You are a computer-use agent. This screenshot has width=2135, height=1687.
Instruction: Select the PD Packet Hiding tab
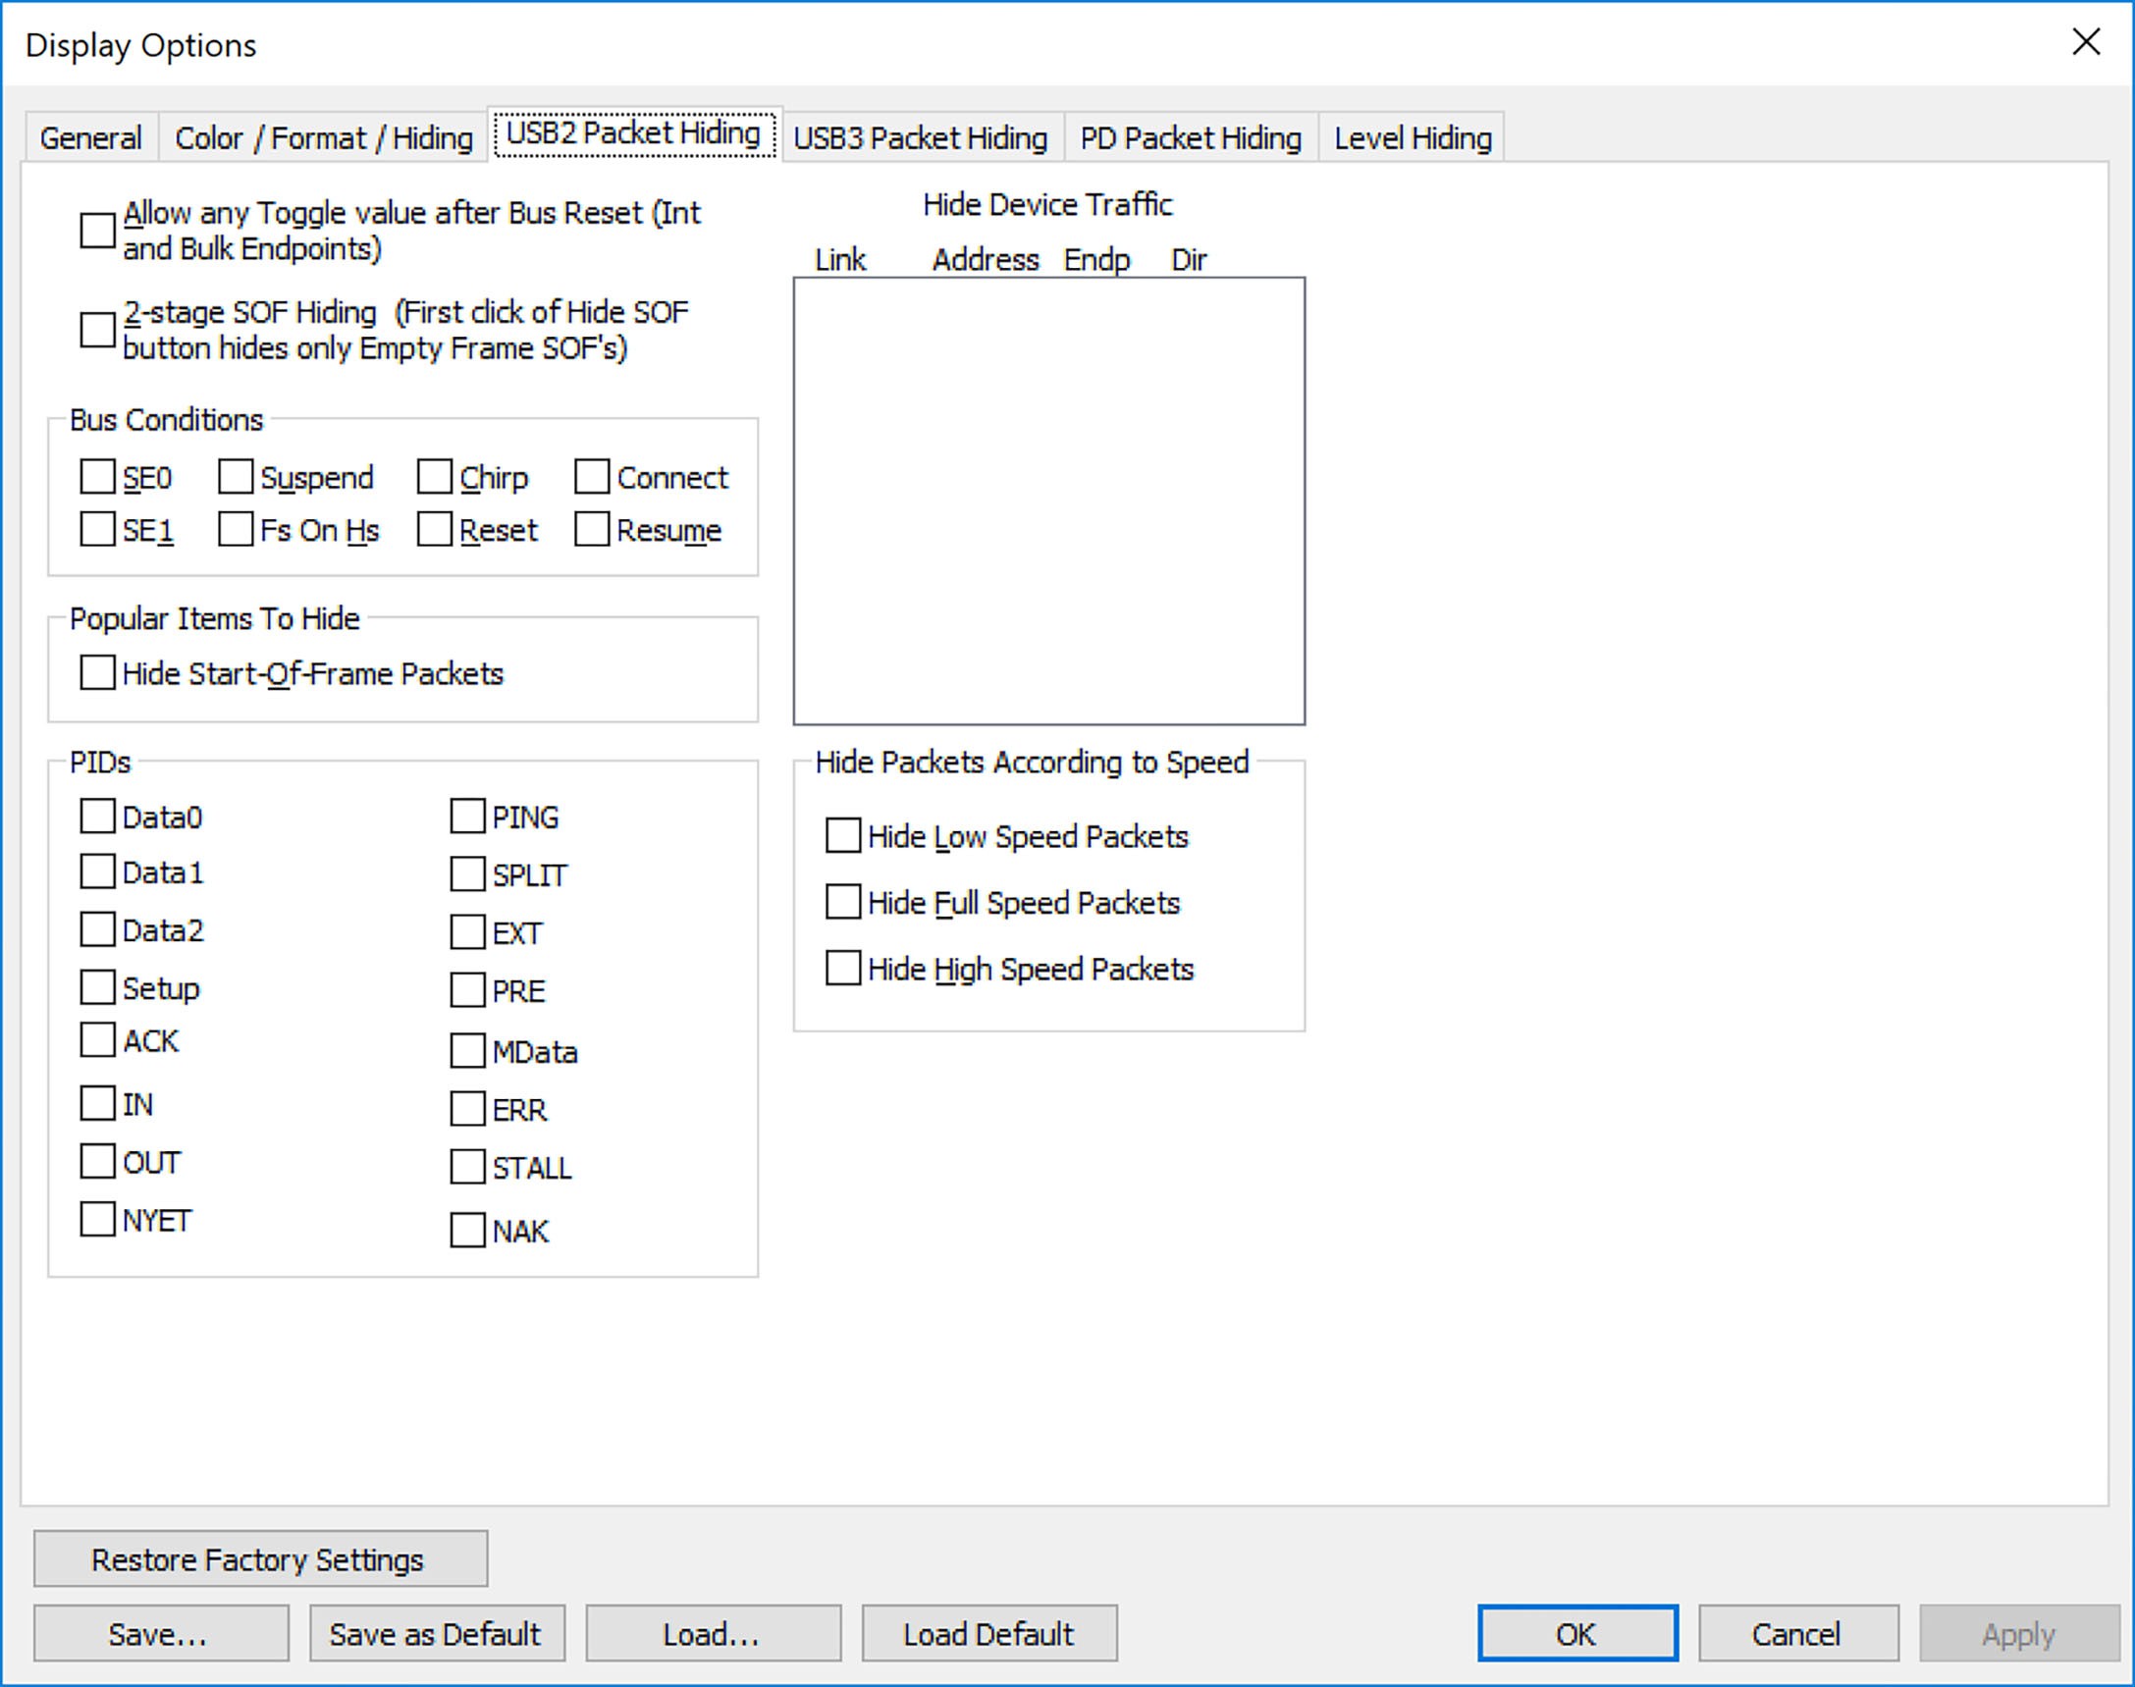point(1191,138)
